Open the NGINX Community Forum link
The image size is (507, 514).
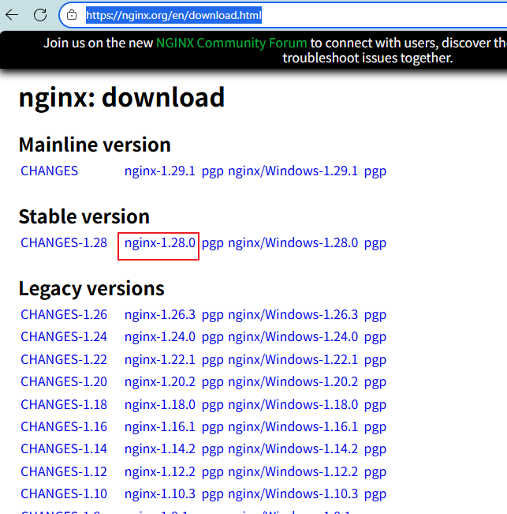(x=231, y=43)
